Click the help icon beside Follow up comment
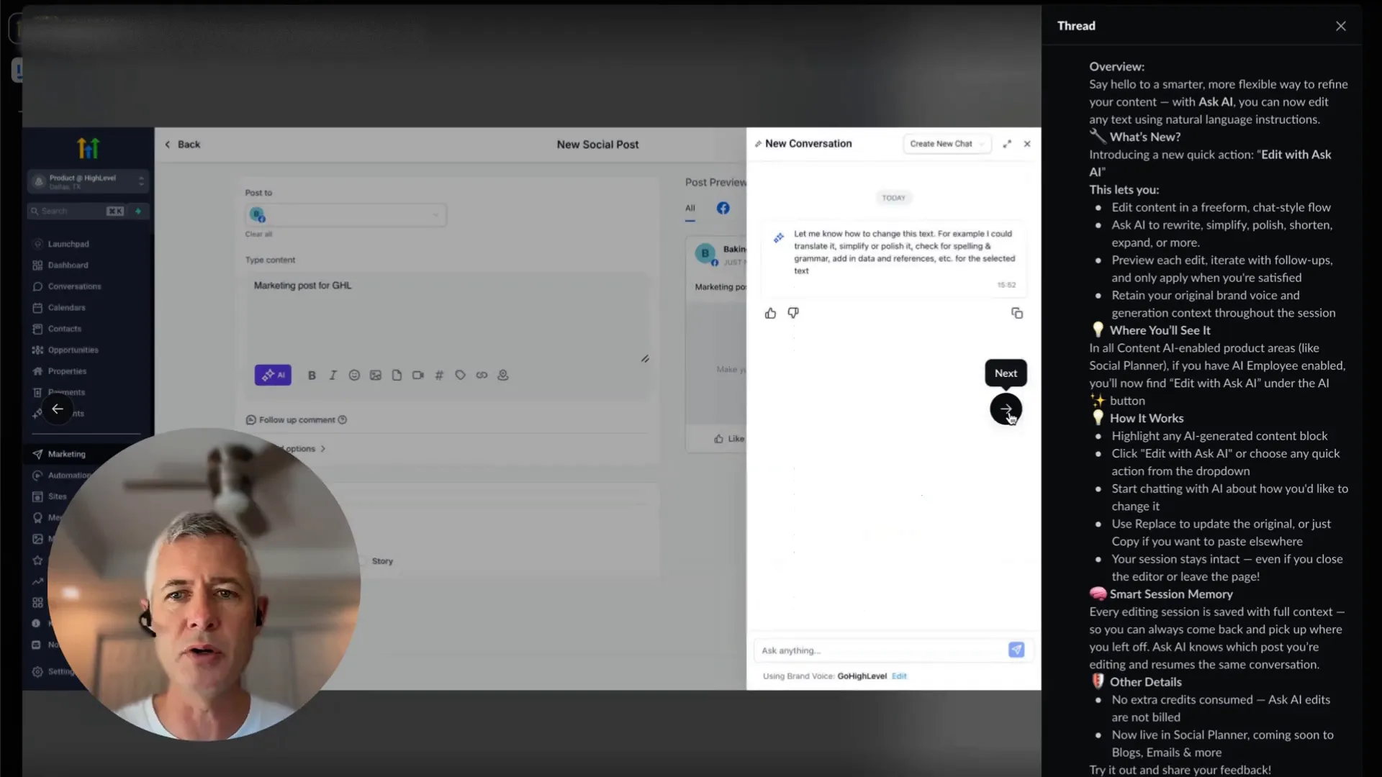Screen dimensions: 1382x777 pos(343,420)
